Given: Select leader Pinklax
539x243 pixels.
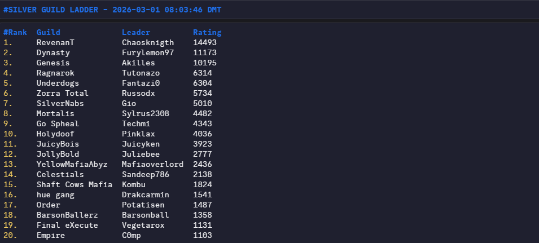Looking at the screenshot, I should click(138, 134).
